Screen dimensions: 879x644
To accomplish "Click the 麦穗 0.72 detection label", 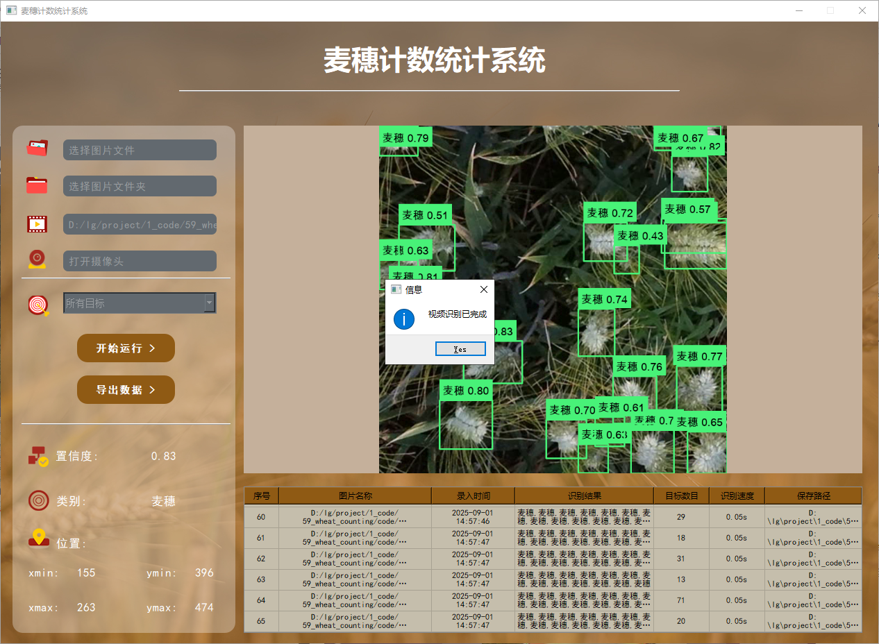I will click(x=610, y=212).
